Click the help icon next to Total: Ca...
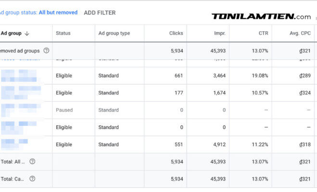Image resolution: width=317 pixels, height=192 pixels. (32, 179)
